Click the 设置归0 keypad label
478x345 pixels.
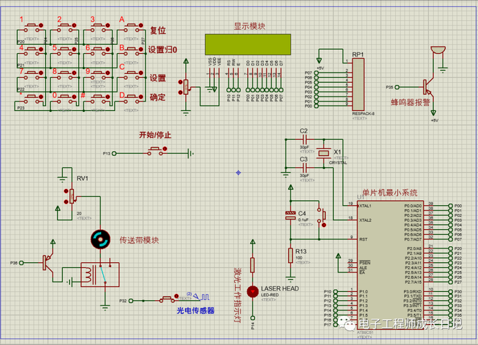tap(163, 50)
